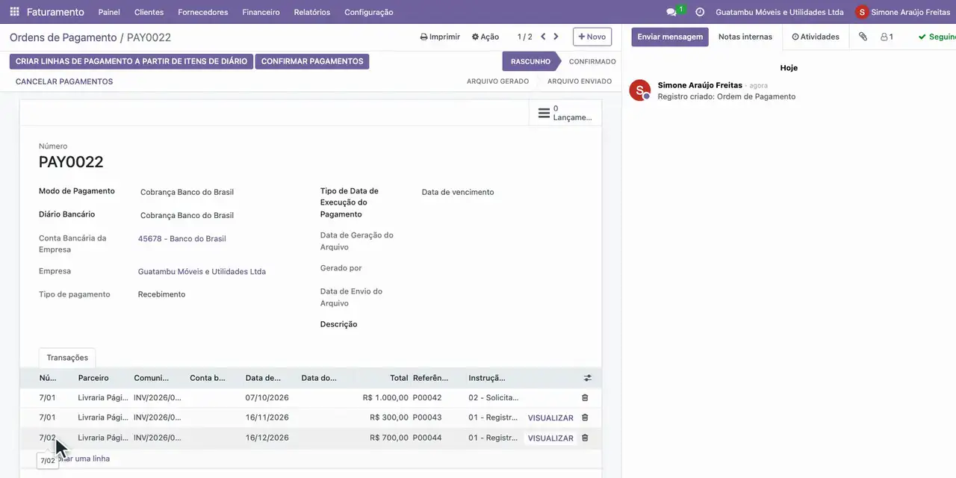This screenshot has width=956, height=478.
Task: Go to previous record arrow
Action: pyautogui.click(x=543, y=37)
